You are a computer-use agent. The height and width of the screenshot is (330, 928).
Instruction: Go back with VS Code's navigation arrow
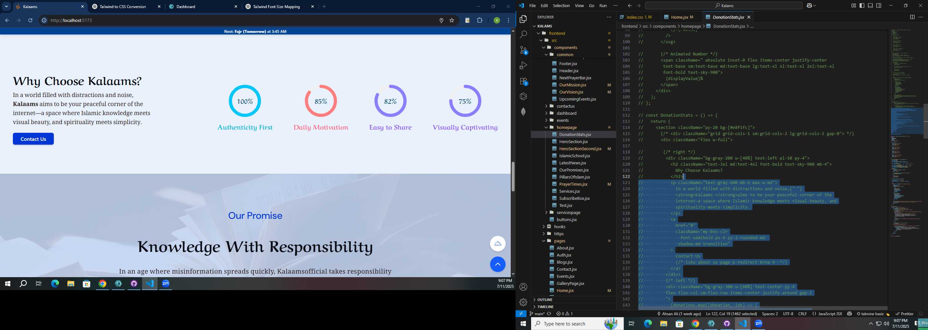click(x=630, y=5)
